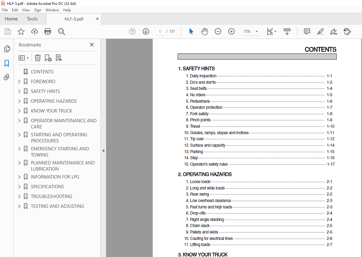Add a comment with speech bubble icon
The image size is (362, 257).
(x=307, y=31)
